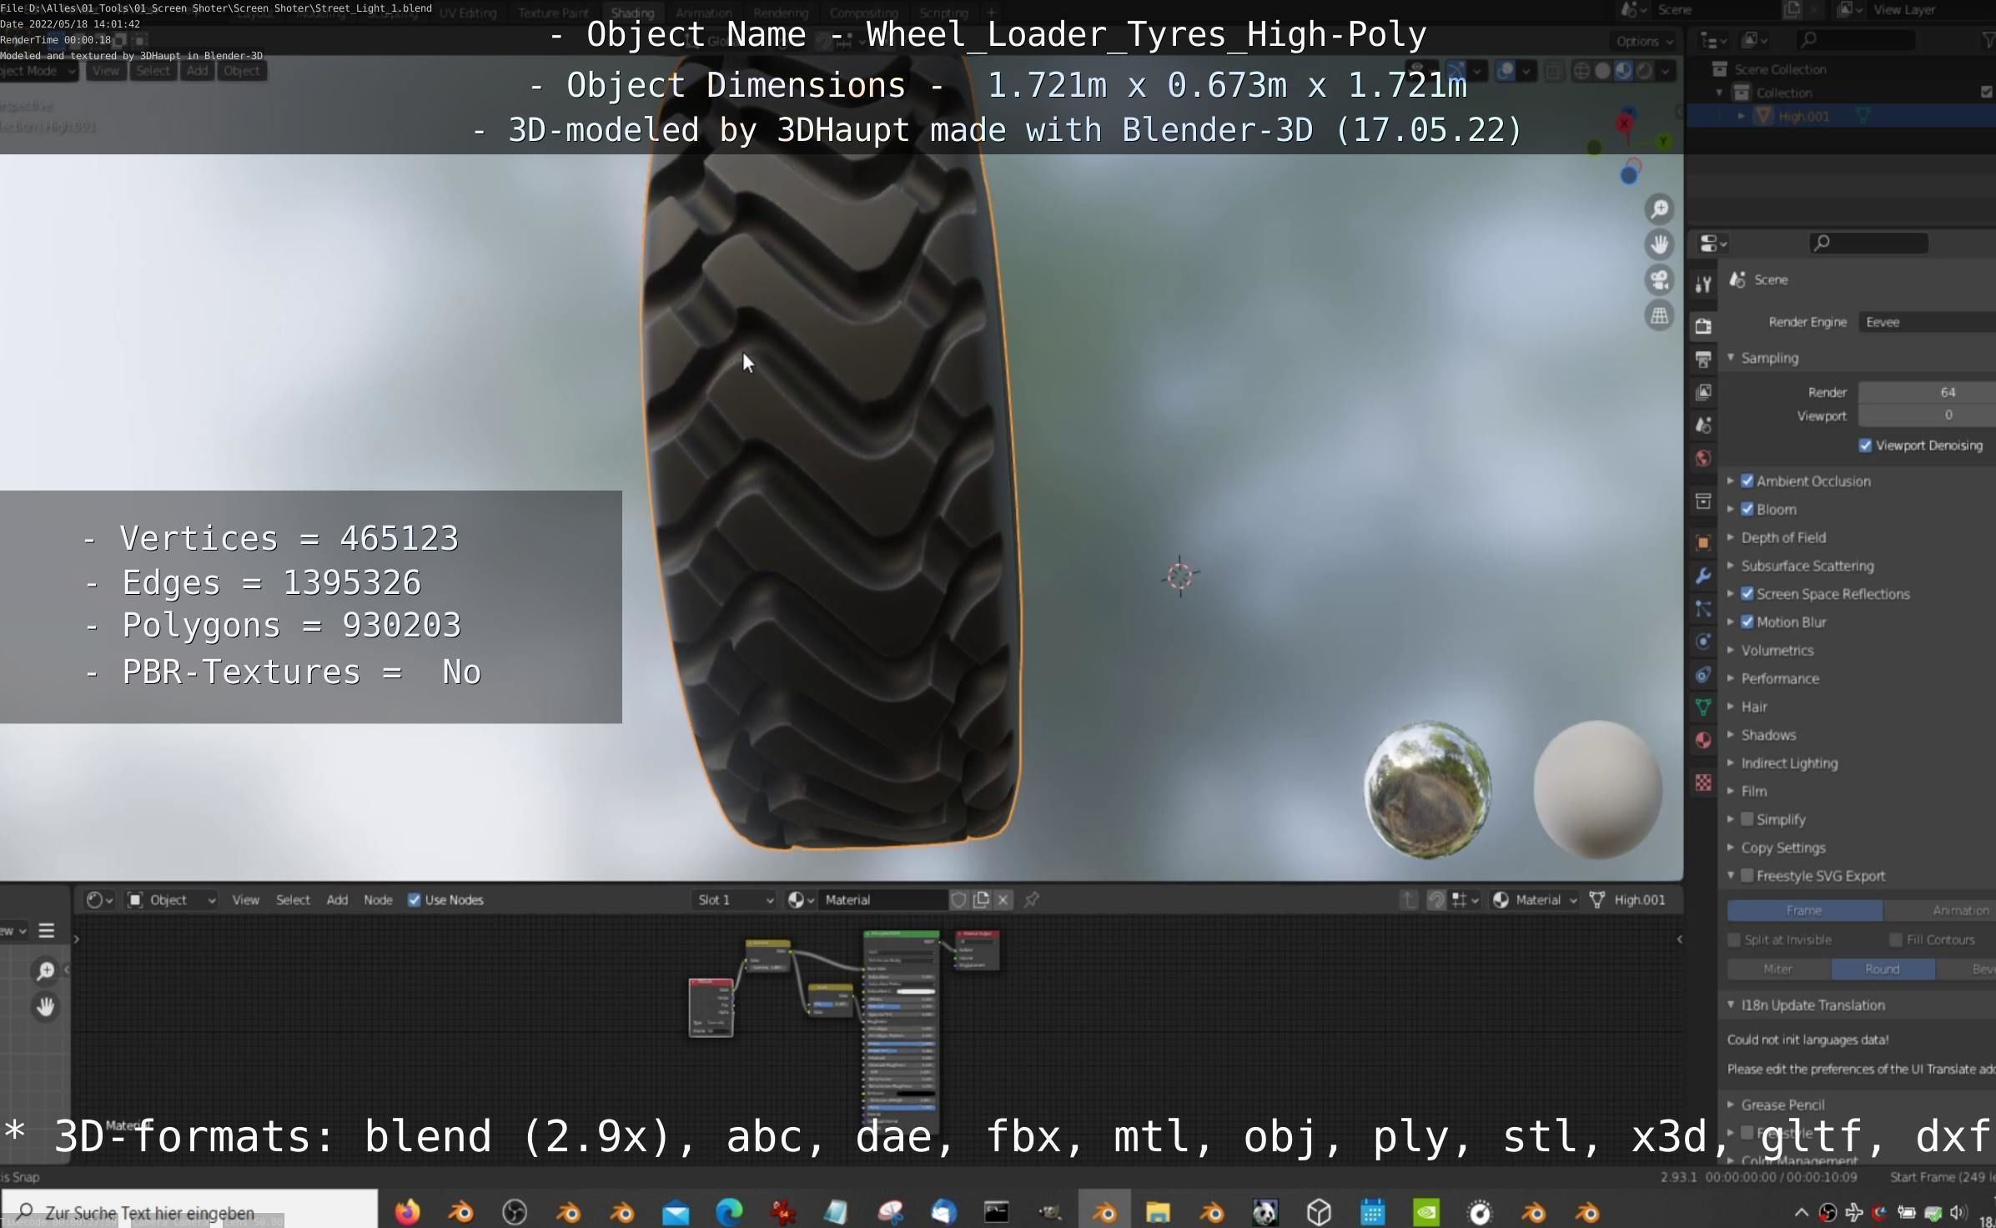
Task: Disable Screen Space Reflections checkbox
Action: (1747, 594)
